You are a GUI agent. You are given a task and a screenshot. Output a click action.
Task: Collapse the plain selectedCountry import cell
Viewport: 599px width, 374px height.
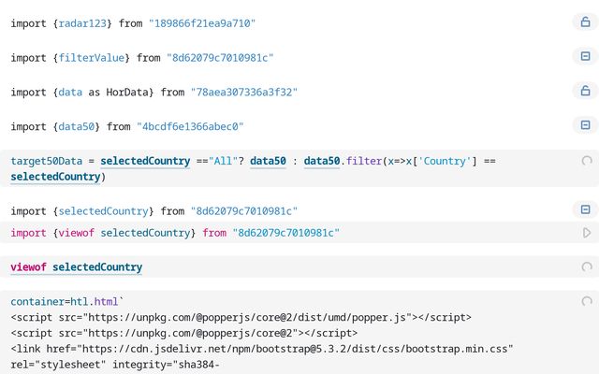585,210
